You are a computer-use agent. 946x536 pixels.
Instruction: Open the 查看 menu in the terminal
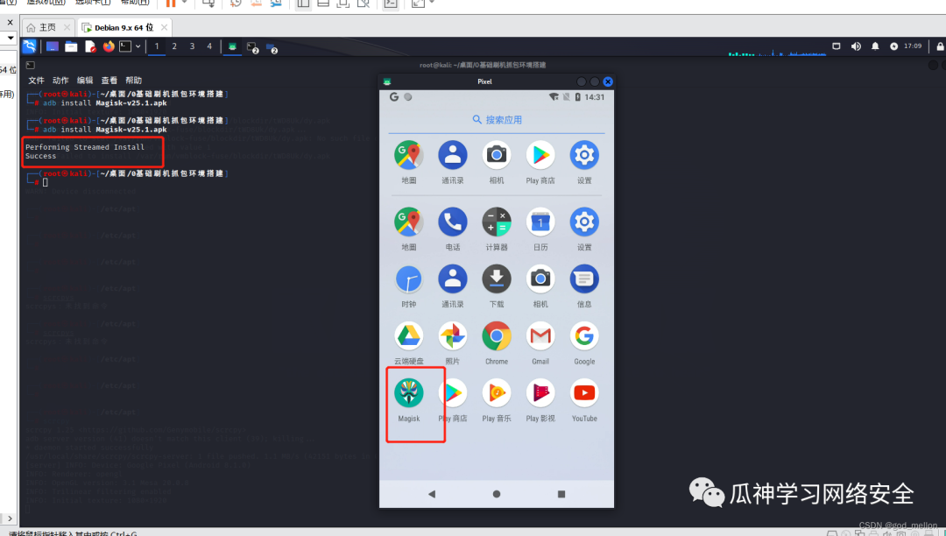click(109, 81)
